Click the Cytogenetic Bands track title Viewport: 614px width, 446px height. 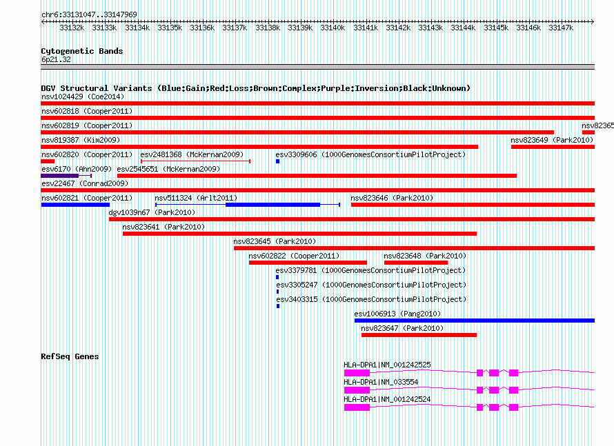[x=82, y=51]
